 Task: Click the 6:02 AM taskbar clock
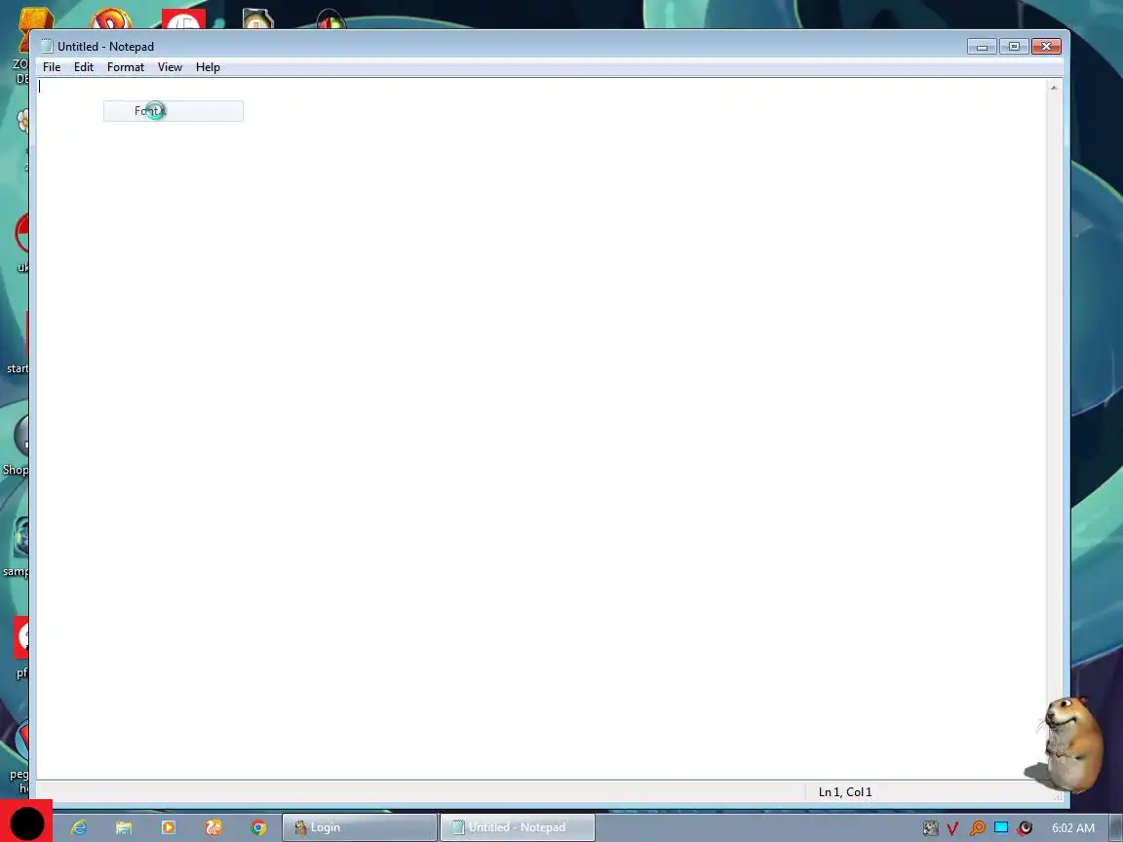click(1073, 827)
